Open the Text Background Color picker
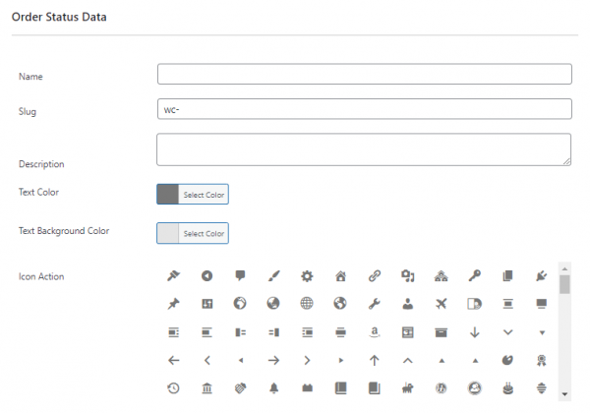The width and height of the screenshot is (590, 413). click(x=193, y=233)
